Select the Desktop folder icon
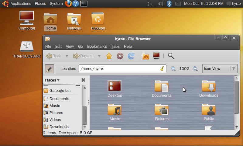 pos(115,89)
